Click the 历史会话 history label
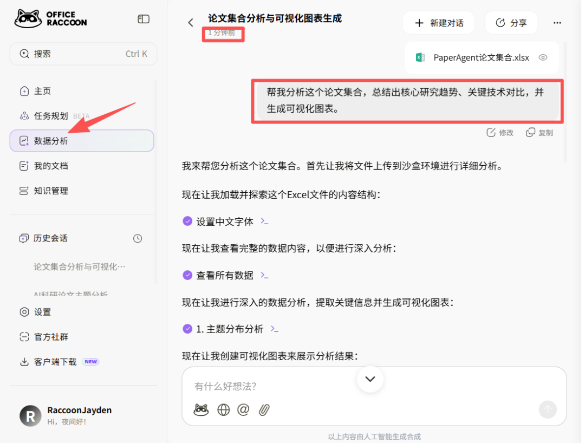The image size is (585, 443). tap(50, 238)
